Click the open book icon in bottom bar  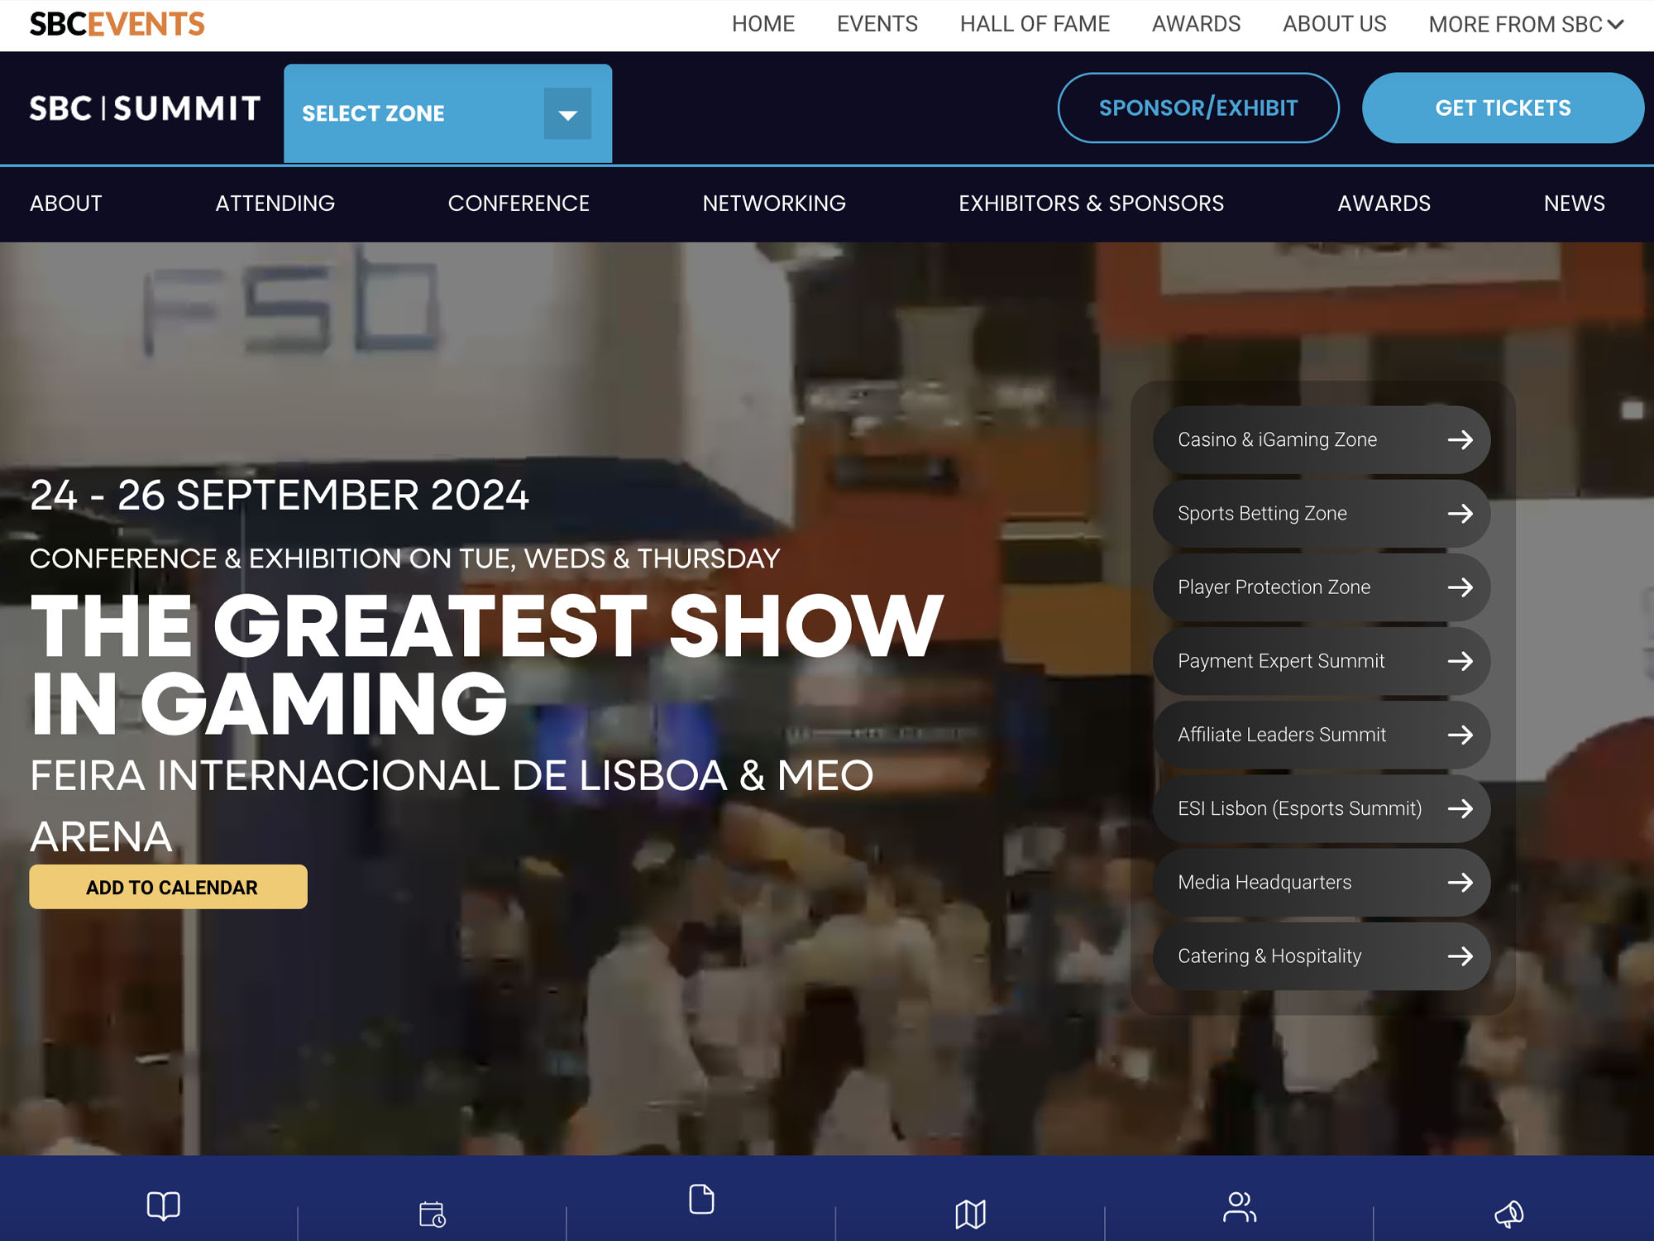click(x=163, y=1205)
